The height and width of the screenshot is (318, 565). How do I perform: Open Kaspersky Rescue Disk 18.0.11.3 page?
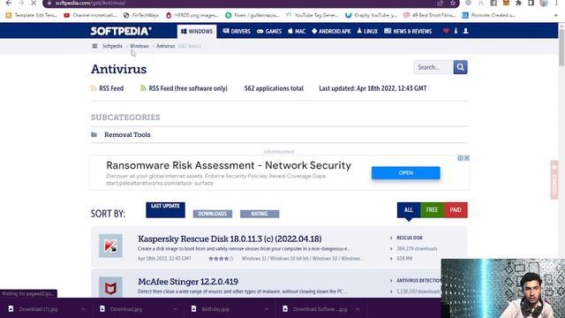(x=230, y=238)
